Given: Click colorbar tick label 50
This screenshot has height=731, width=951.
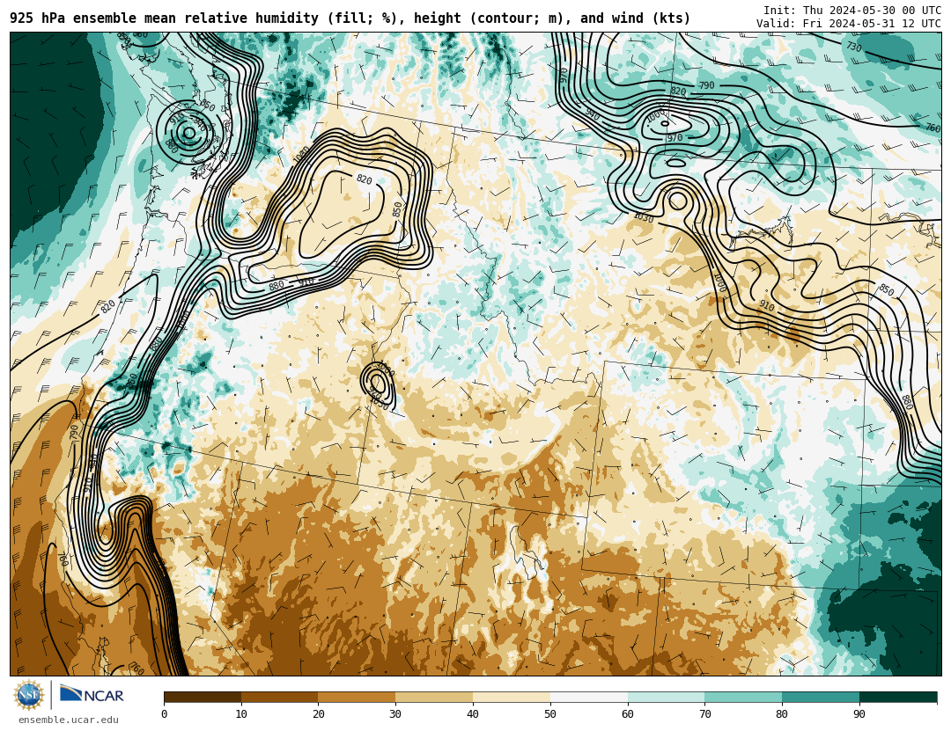Looking at the screenshot, I should tap(550, 714).
